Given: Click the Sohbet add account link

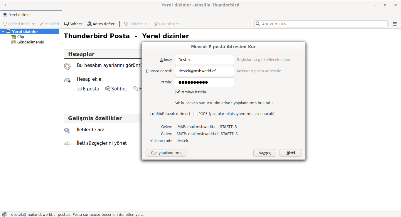Looking at the screenshot, I should (x=119, y=89).
